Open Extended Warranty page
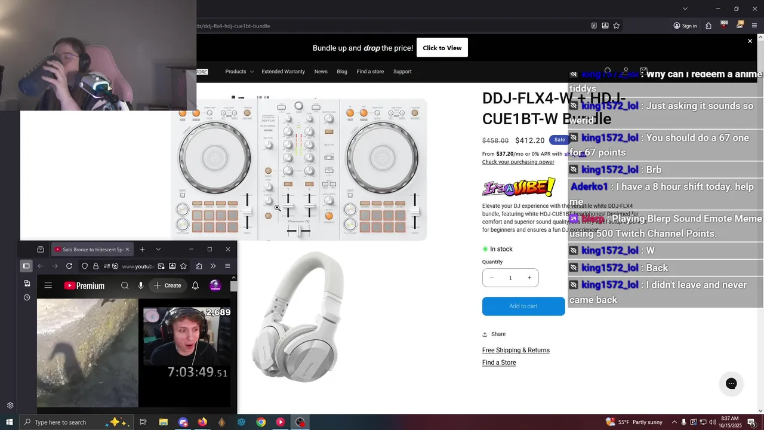The image size is (764, 430). click(283, 72)
